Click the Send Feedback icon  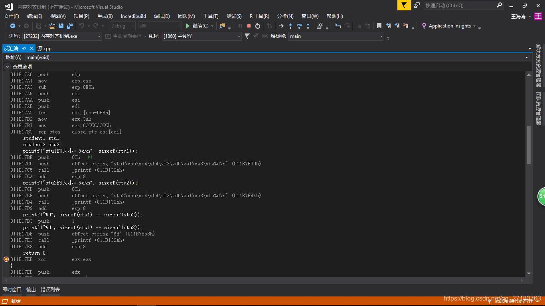pos(417,5)
